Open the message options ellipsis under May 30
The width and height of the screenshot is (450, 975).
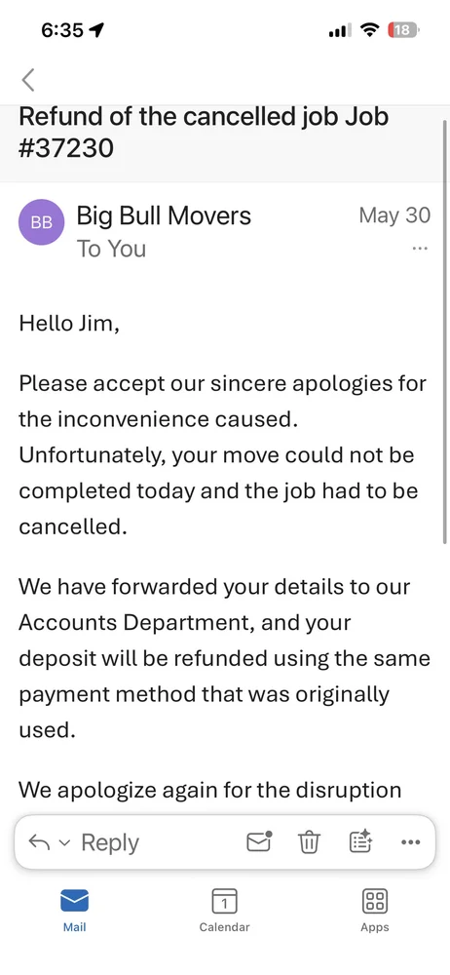pos(420,249)
